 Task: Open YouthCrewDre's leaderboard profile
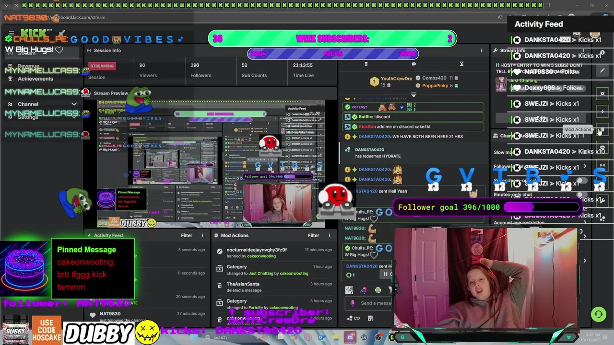tap(396, 79)
